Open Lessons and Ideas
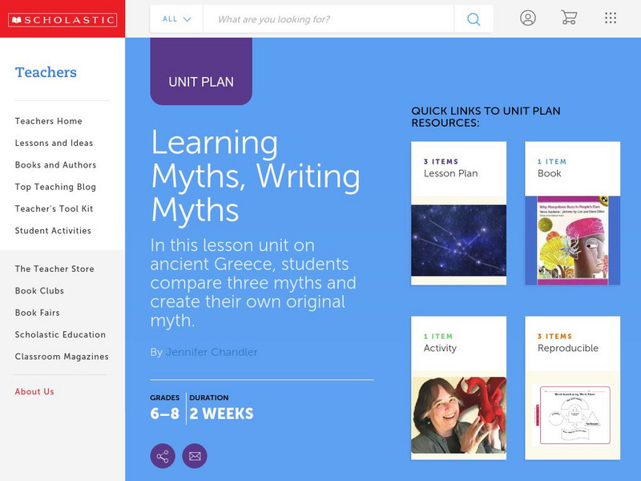The width and height of the screenshot is (641, 481). coord(54,143)
